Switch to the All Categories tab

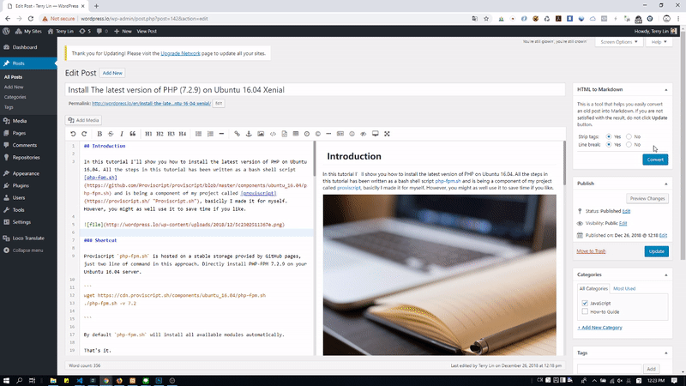[x=593, y=289]
